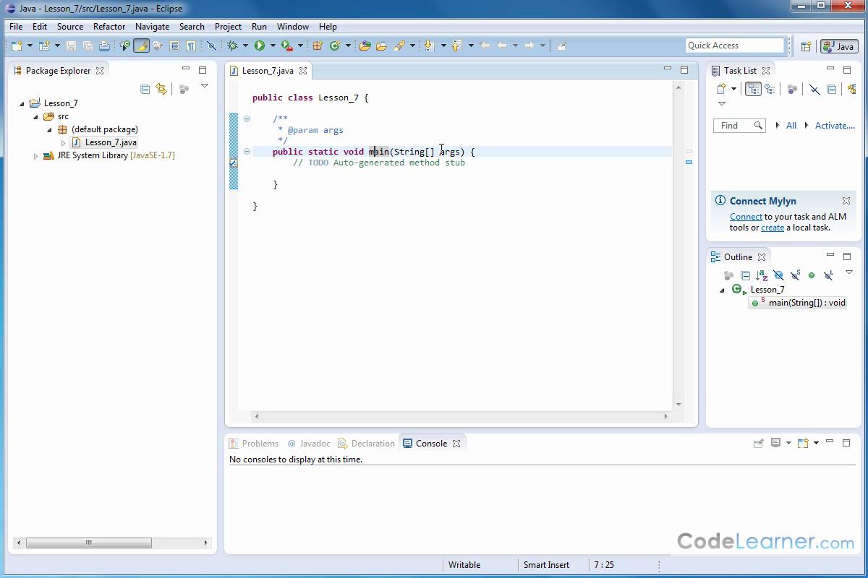Open Debug button dropdown arrow
The image size is (868, 578).
[245, 46]
